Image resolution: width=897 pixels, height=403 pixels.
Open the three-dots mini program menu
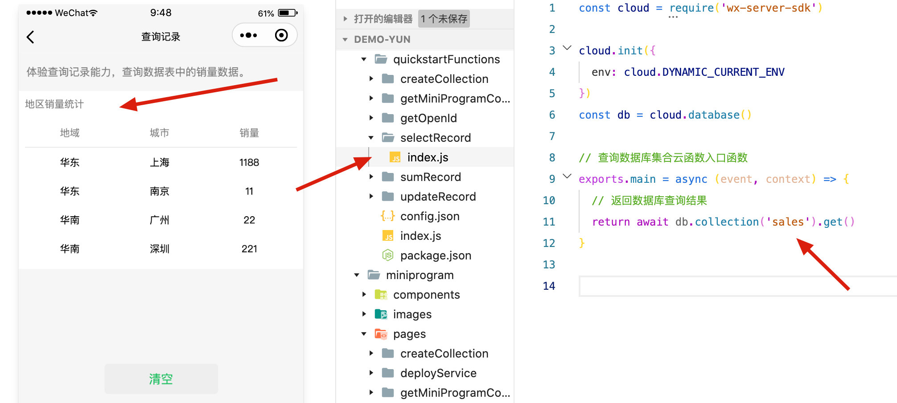[x=248, y=35]
